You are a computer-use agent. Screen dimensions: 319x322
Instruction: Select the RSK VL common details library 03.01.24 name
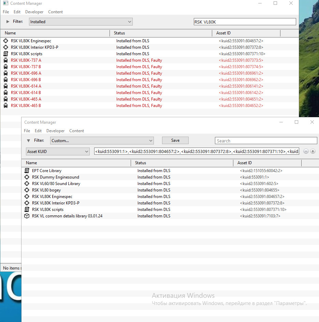[67, 216]
